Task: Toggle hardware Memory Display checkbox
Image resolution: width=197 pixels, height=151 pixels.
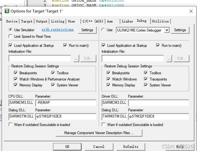Action: 108,85
